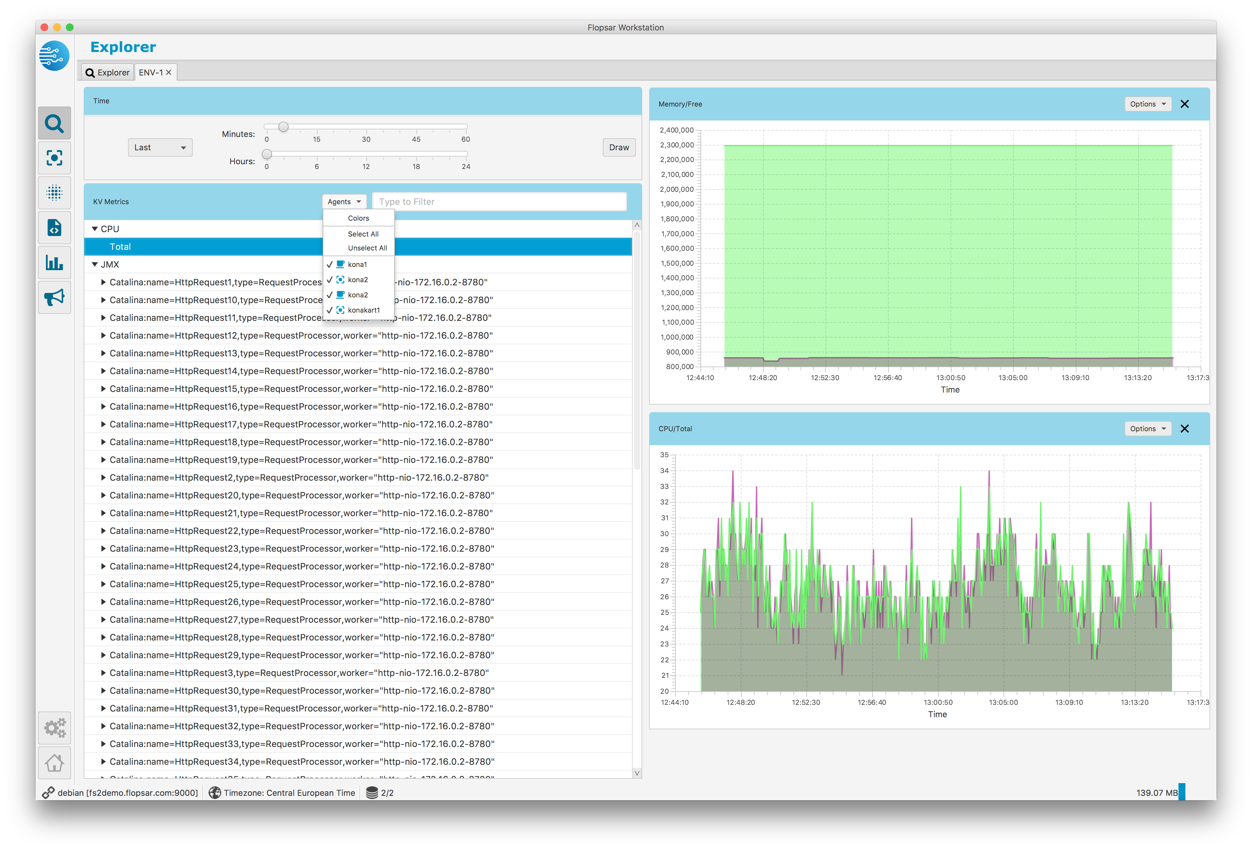Open the Explorer search view in sidebar
1252x851 pixels.
pos(55,123)
